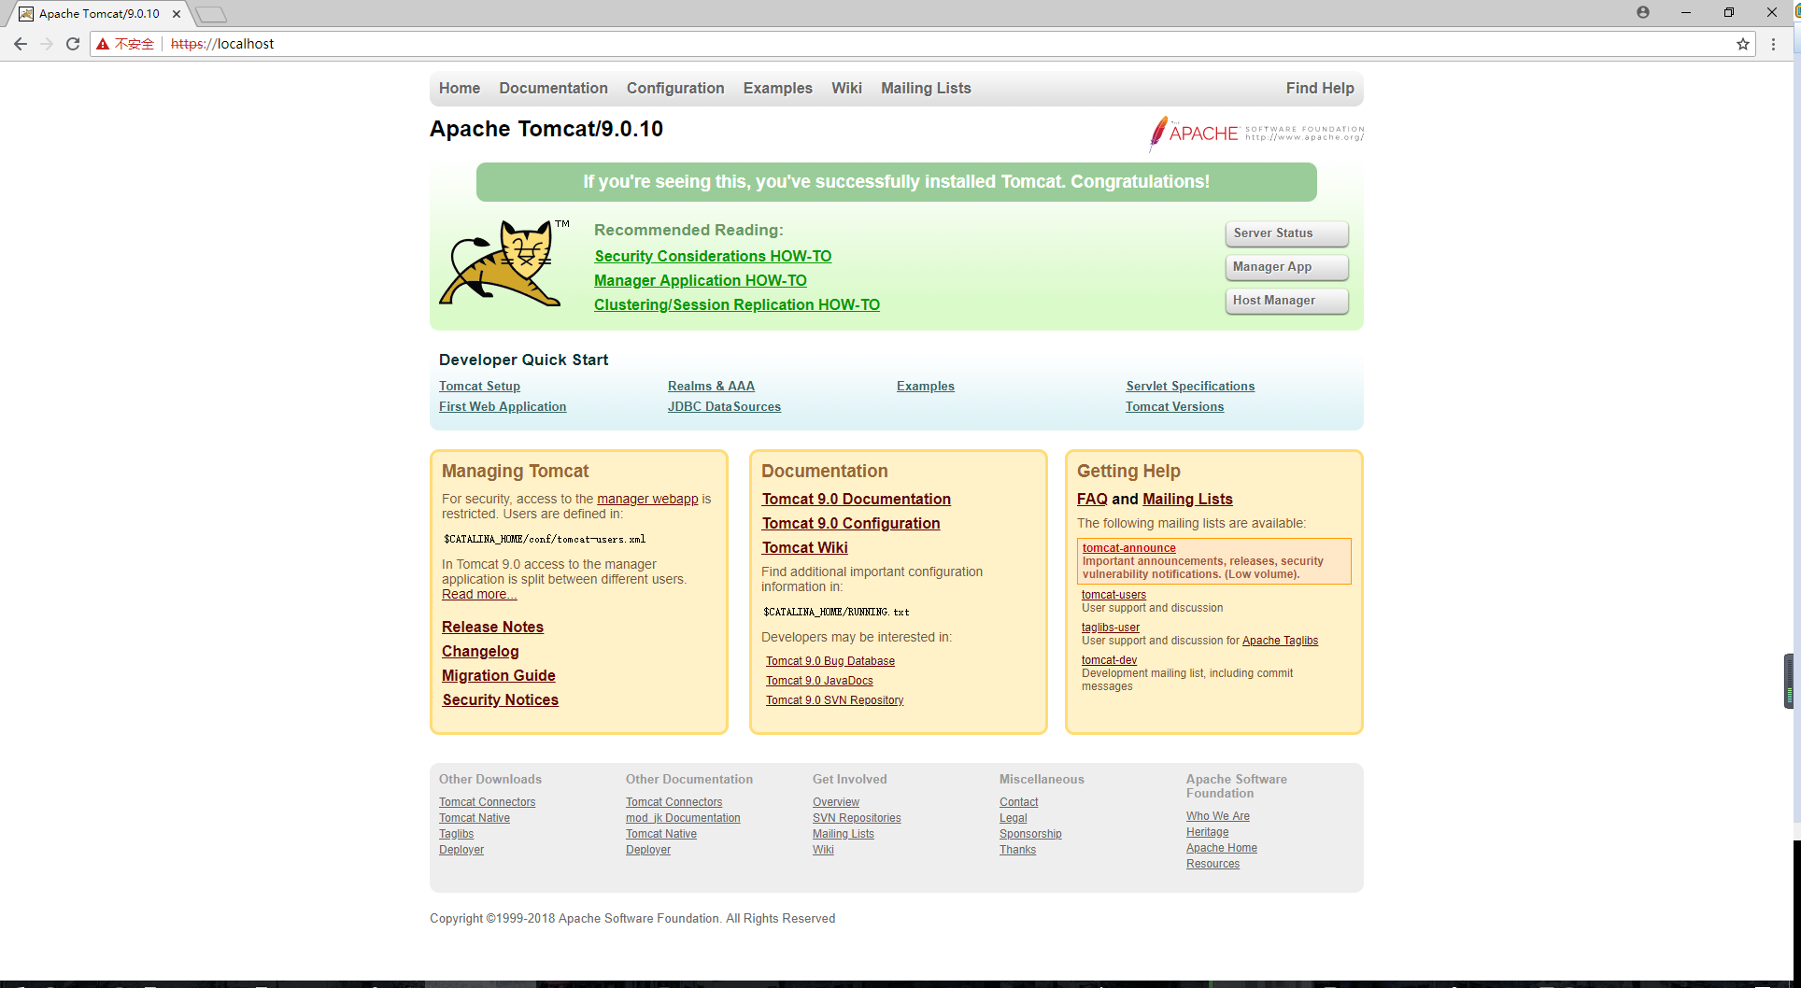
Task: Open Tomcat 9.0 SVN Repository link
Action: pos(834,700)
